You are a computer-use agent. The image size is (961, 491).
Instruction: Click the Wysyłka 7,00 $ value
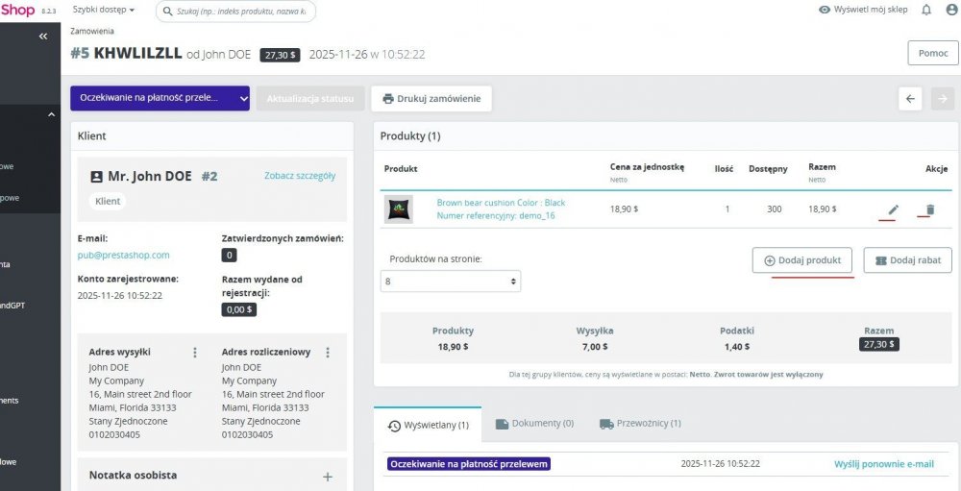click(595, 346)
